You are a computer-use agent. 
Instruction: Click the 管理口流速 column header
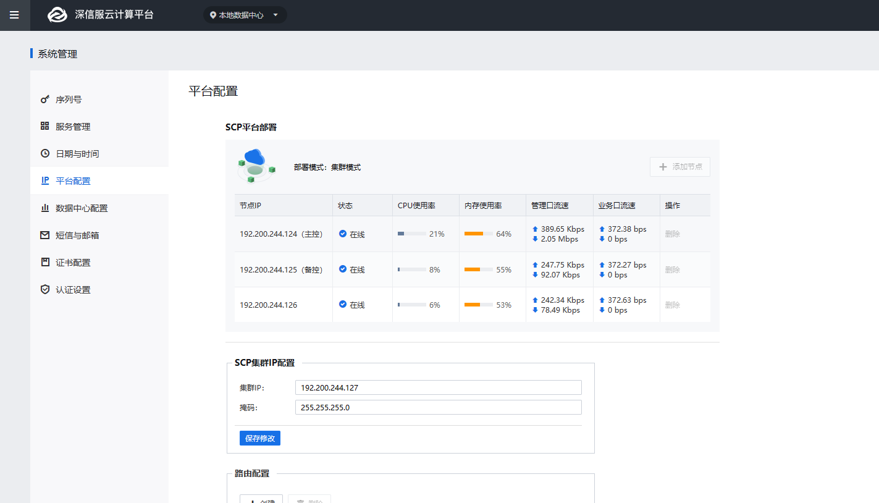[560, 205]
